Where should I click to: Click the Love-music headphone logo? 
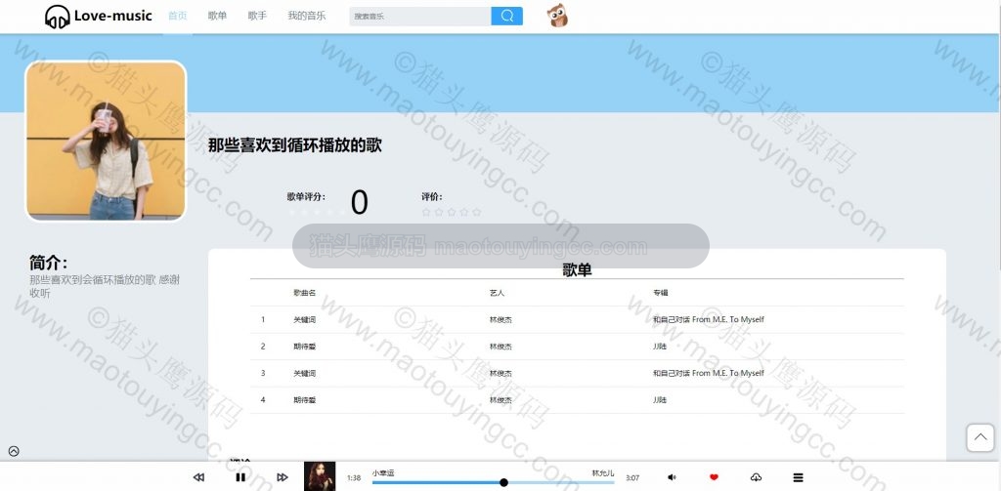pyautogui.click(x=99, y=16)
